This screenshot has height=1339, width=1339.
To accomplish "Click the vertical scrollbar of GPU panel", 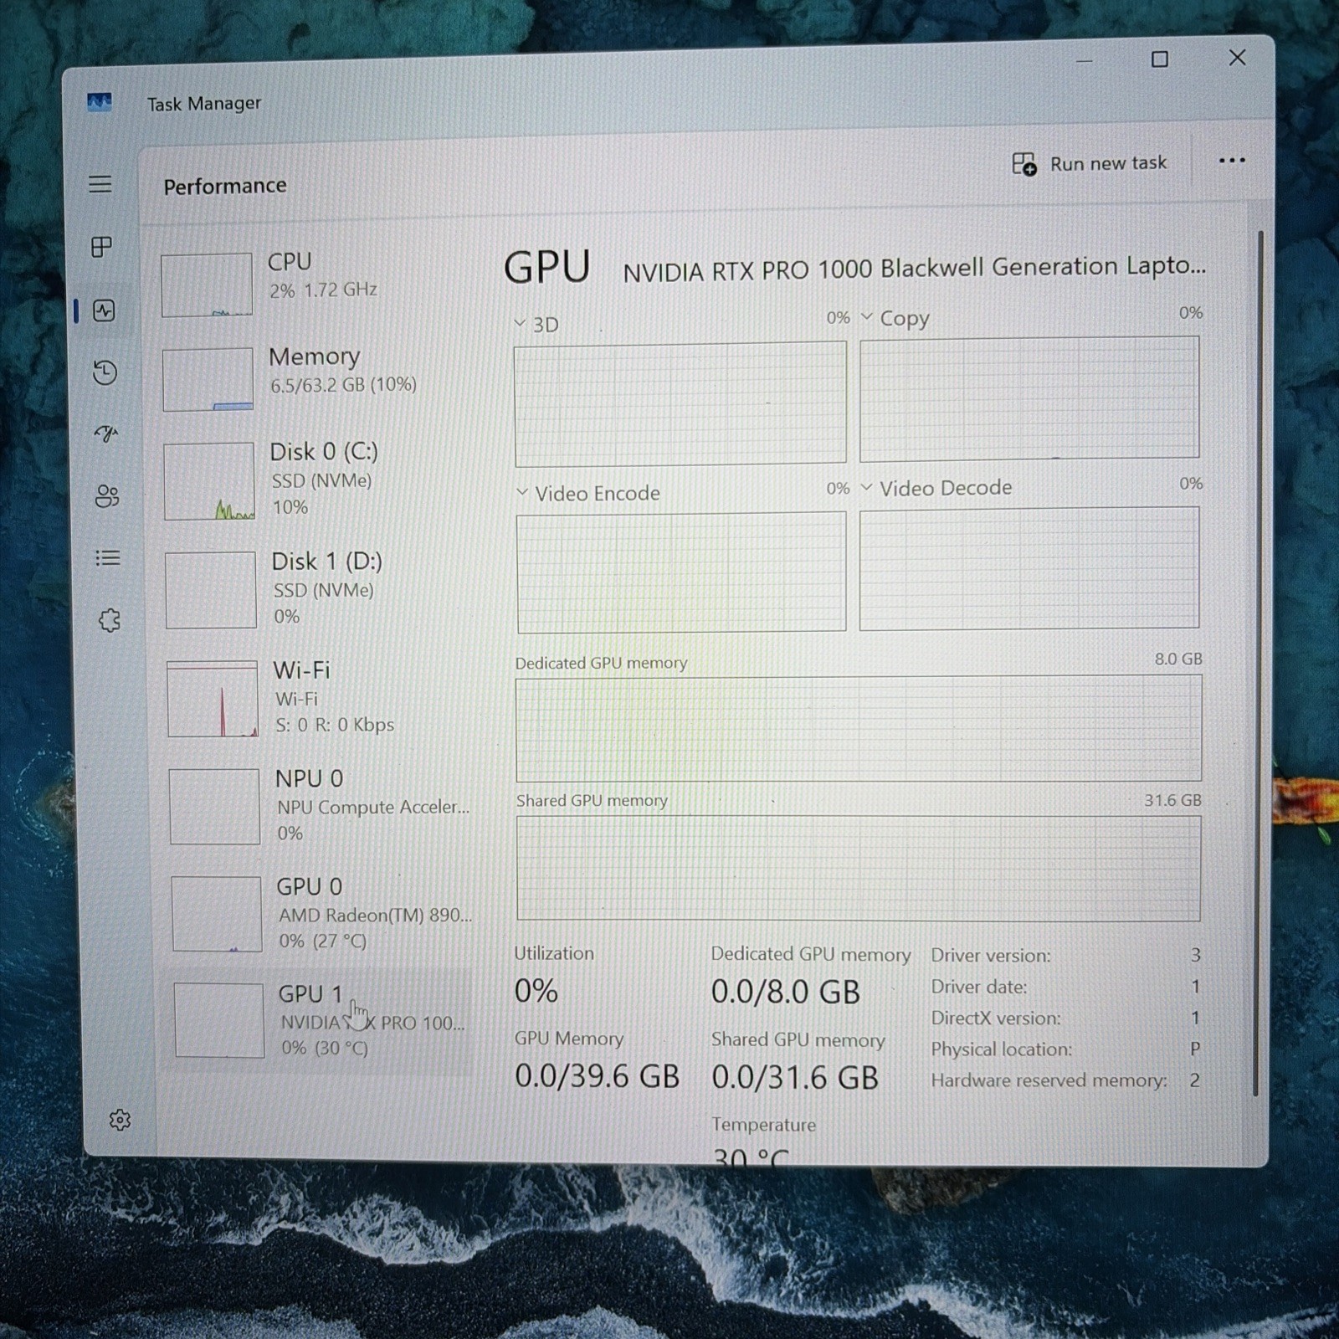I will coord(1258,661).
